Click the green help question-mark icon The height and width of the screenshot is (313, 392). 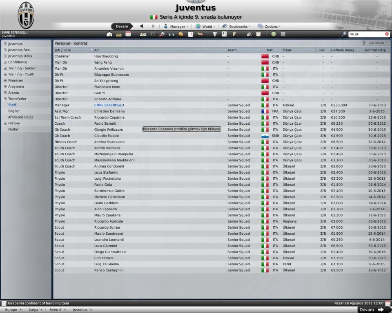[x=273, y=34]
